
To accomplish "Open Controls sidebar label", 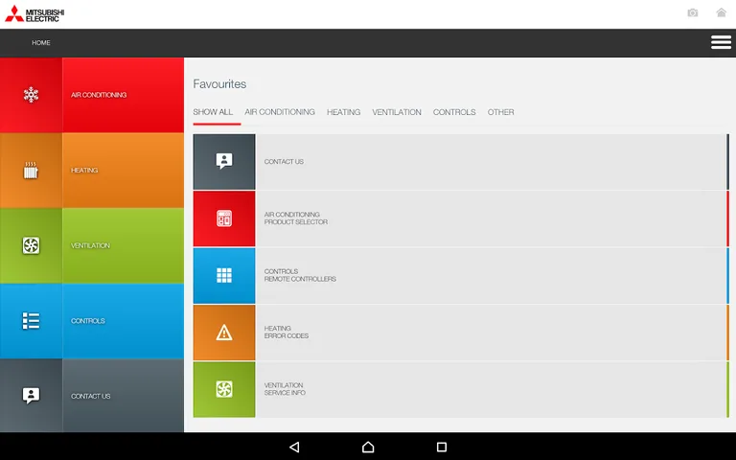I will tap(88, 321).
